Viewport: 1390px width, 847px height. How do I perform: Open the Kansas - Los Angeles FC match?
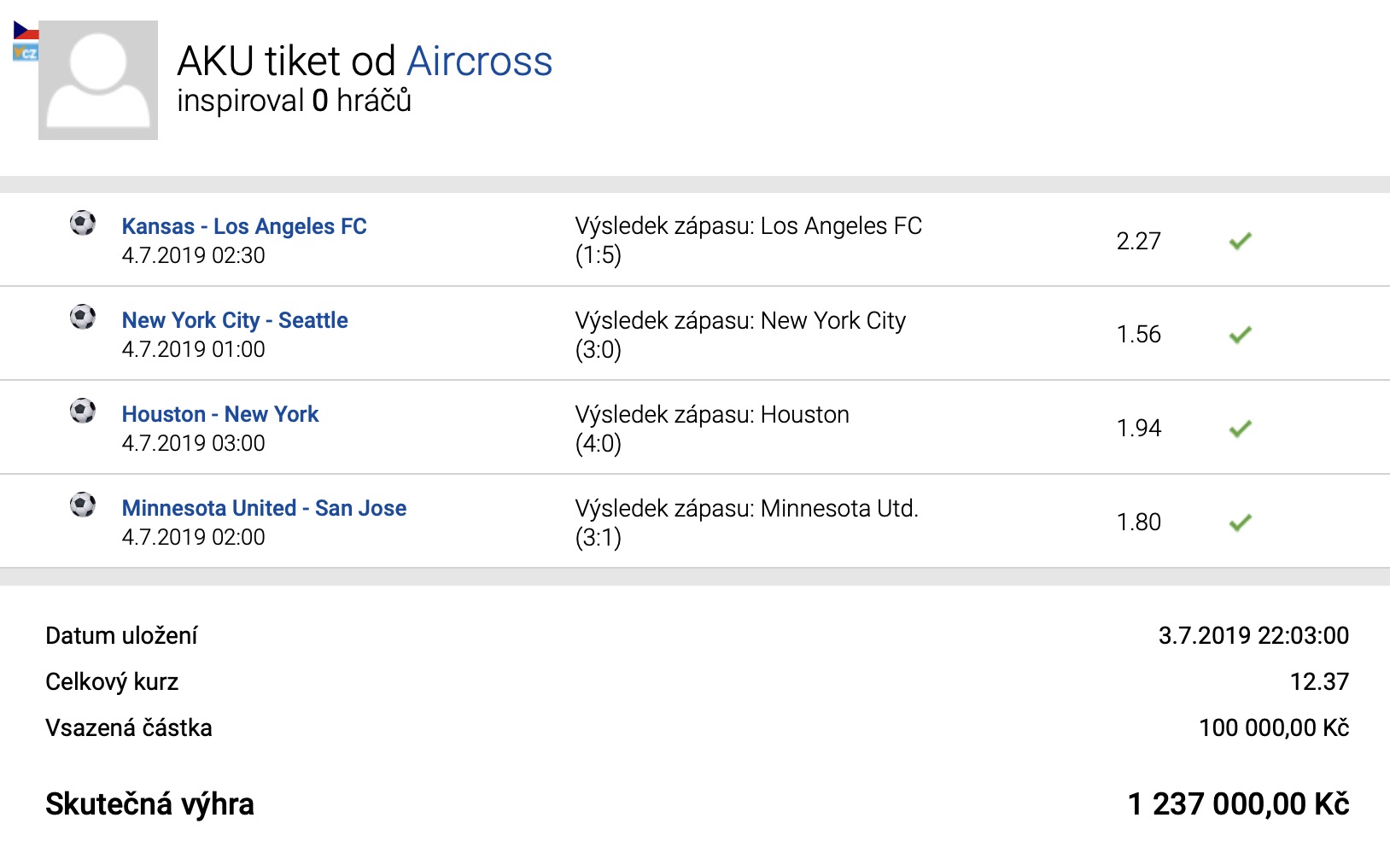244,226
